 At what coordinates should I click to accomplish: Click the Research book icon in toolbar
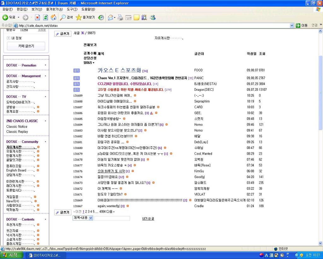point(144,18)
